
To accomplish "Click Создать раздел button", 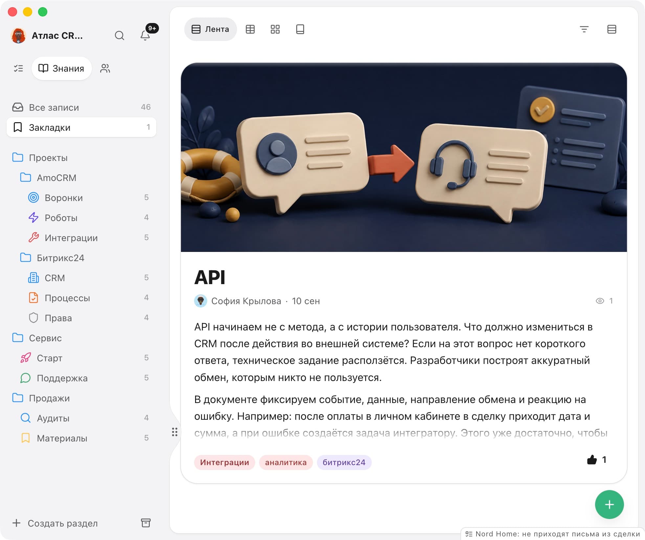I will point(55,523).
